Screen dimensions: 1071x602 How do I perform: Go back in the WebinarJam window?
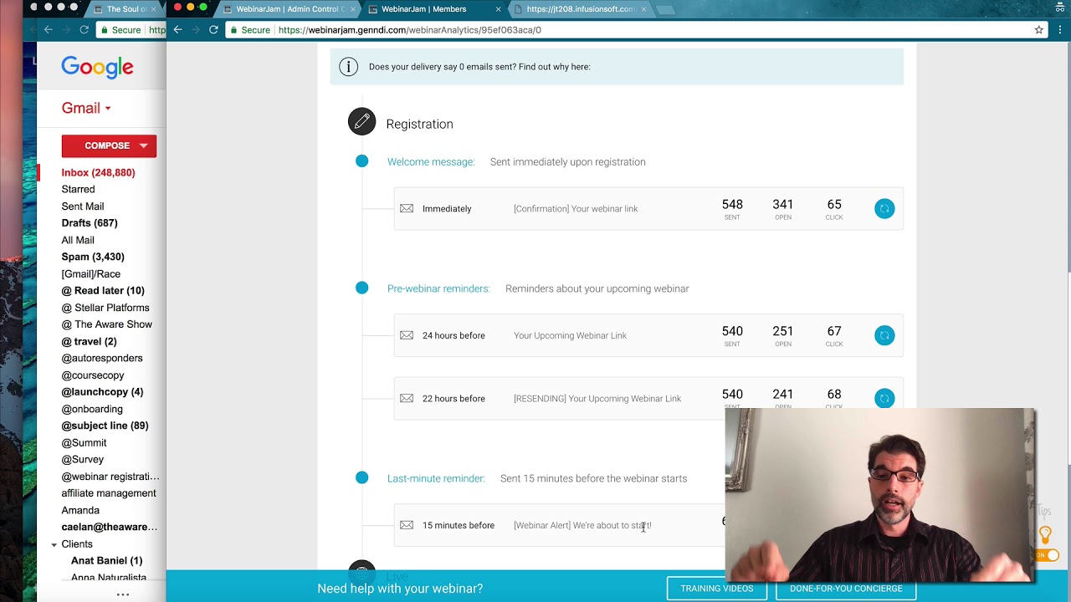(177, 30)
